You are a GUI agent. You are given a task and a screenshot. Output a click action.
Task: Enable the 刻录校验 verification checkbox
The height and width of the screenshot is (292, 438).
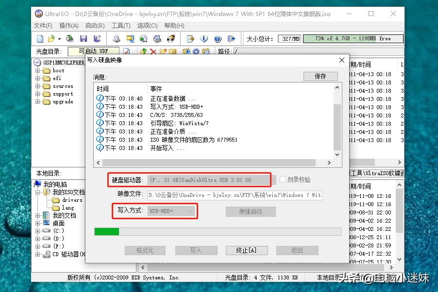click(282, 179)
